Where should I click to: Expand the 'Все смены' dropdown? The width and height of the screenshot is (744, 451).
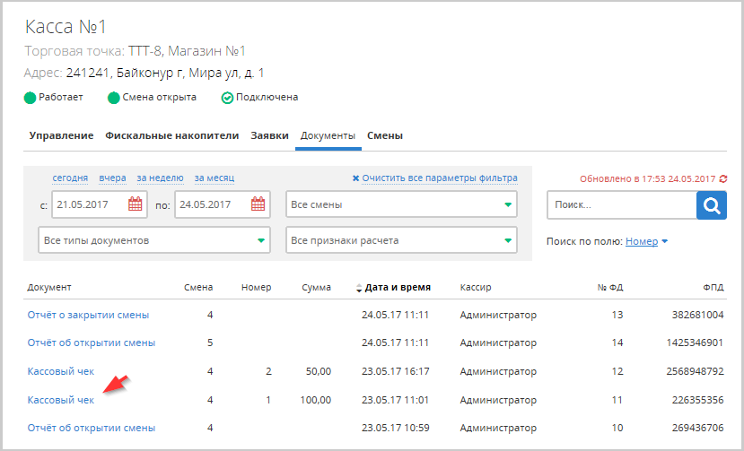[x=402, y=204]
